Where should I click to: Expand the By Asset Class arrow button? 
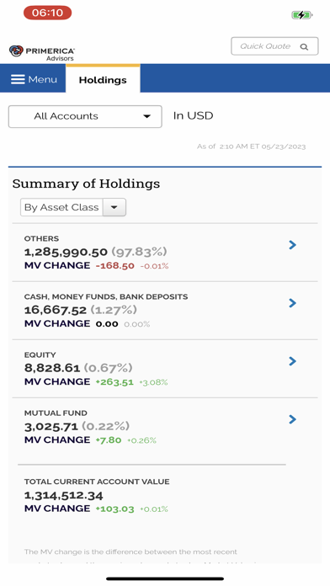point(114,207)
